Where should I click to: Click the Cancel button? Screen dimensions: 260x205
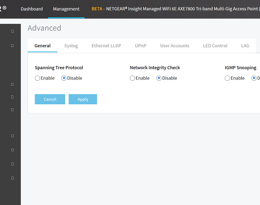pos(50,99)
